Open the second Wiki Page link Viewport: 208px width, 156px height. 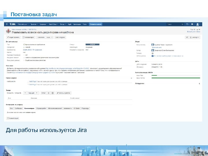point(33,84)
